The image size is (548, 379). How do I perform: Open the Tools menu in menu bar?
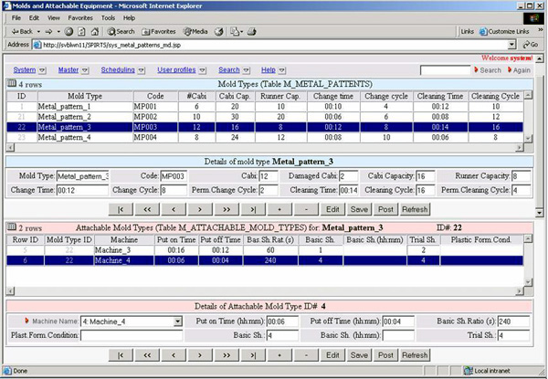pos(108,17)
